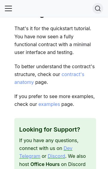This screenshot has height=169, width=108.
Task: Click the "That's it for the quickstart tutorial" line
Action: click(53, 29)
